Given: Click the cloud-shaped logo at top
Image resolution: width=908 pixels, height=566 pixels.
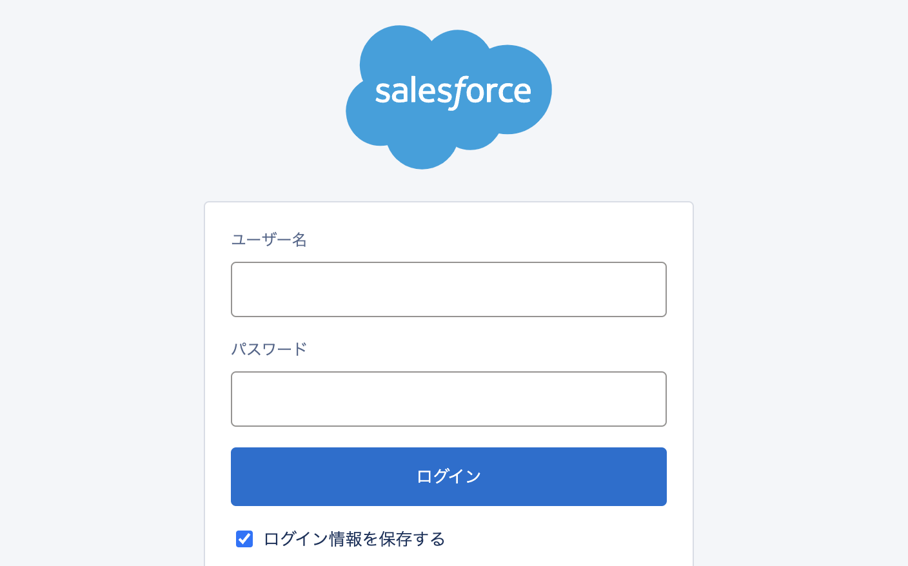Looking at the screenshot, I should coord(449,97).
